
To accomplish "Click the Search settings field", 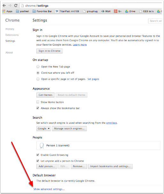I will 155,21.
